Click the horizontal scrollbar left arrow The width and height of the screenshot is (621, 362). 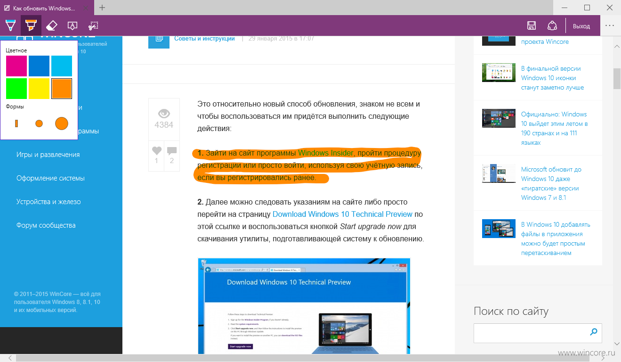tap(10, 358)
